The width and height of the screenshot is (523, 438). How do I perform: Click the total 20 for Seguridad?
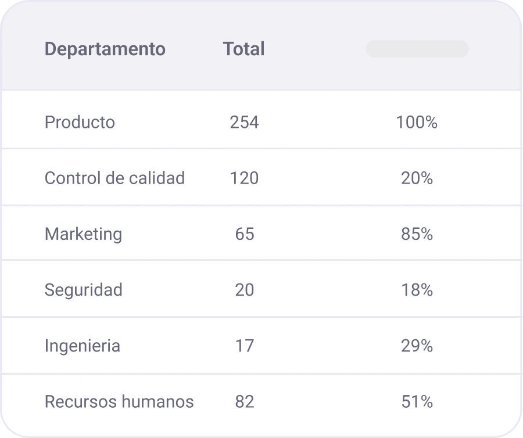coord(245,290)
